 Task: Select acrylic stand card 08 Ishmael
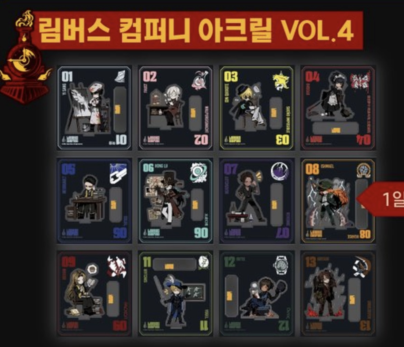coord(338,201)
